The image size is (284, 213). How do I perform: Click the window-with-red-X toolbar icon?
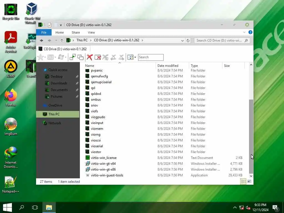click(98, 57)
